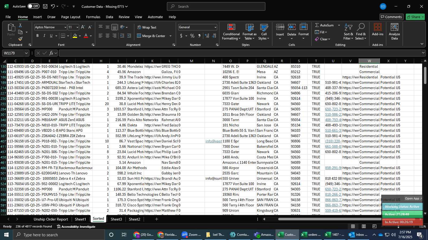Click the Increase Font Size icon
Image resolution: width=428 pixels, height=240 pixels.
[83, 27]
